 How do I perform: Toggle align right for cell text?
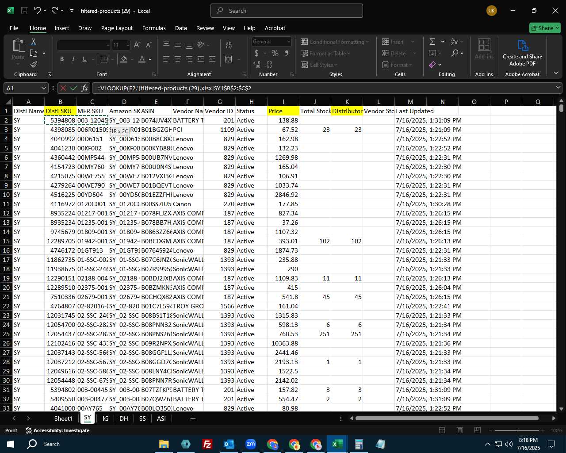pyautogui.click(x=189, y=59)
